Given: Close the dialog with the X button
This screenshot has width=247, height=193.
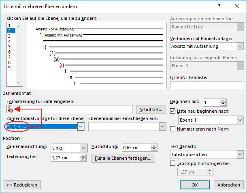Looking at the screenshot, I should (238, 6).
